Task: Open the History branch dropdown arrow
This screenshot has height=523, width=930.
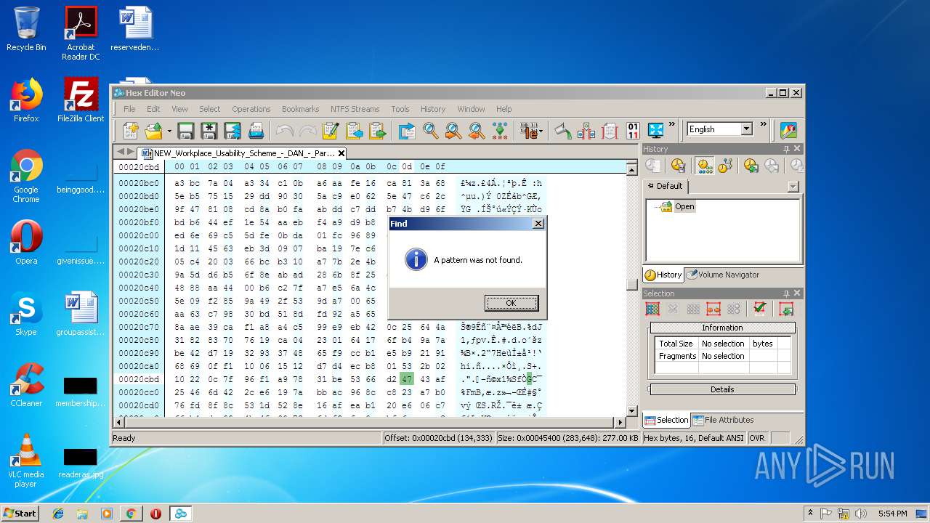Action: [x=793, y=187]
